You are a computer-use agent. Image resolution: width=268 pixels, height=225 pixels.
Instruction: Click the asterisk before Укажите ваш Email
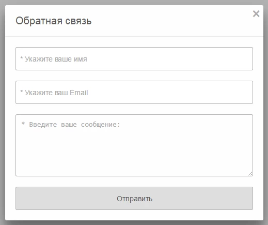22,92
